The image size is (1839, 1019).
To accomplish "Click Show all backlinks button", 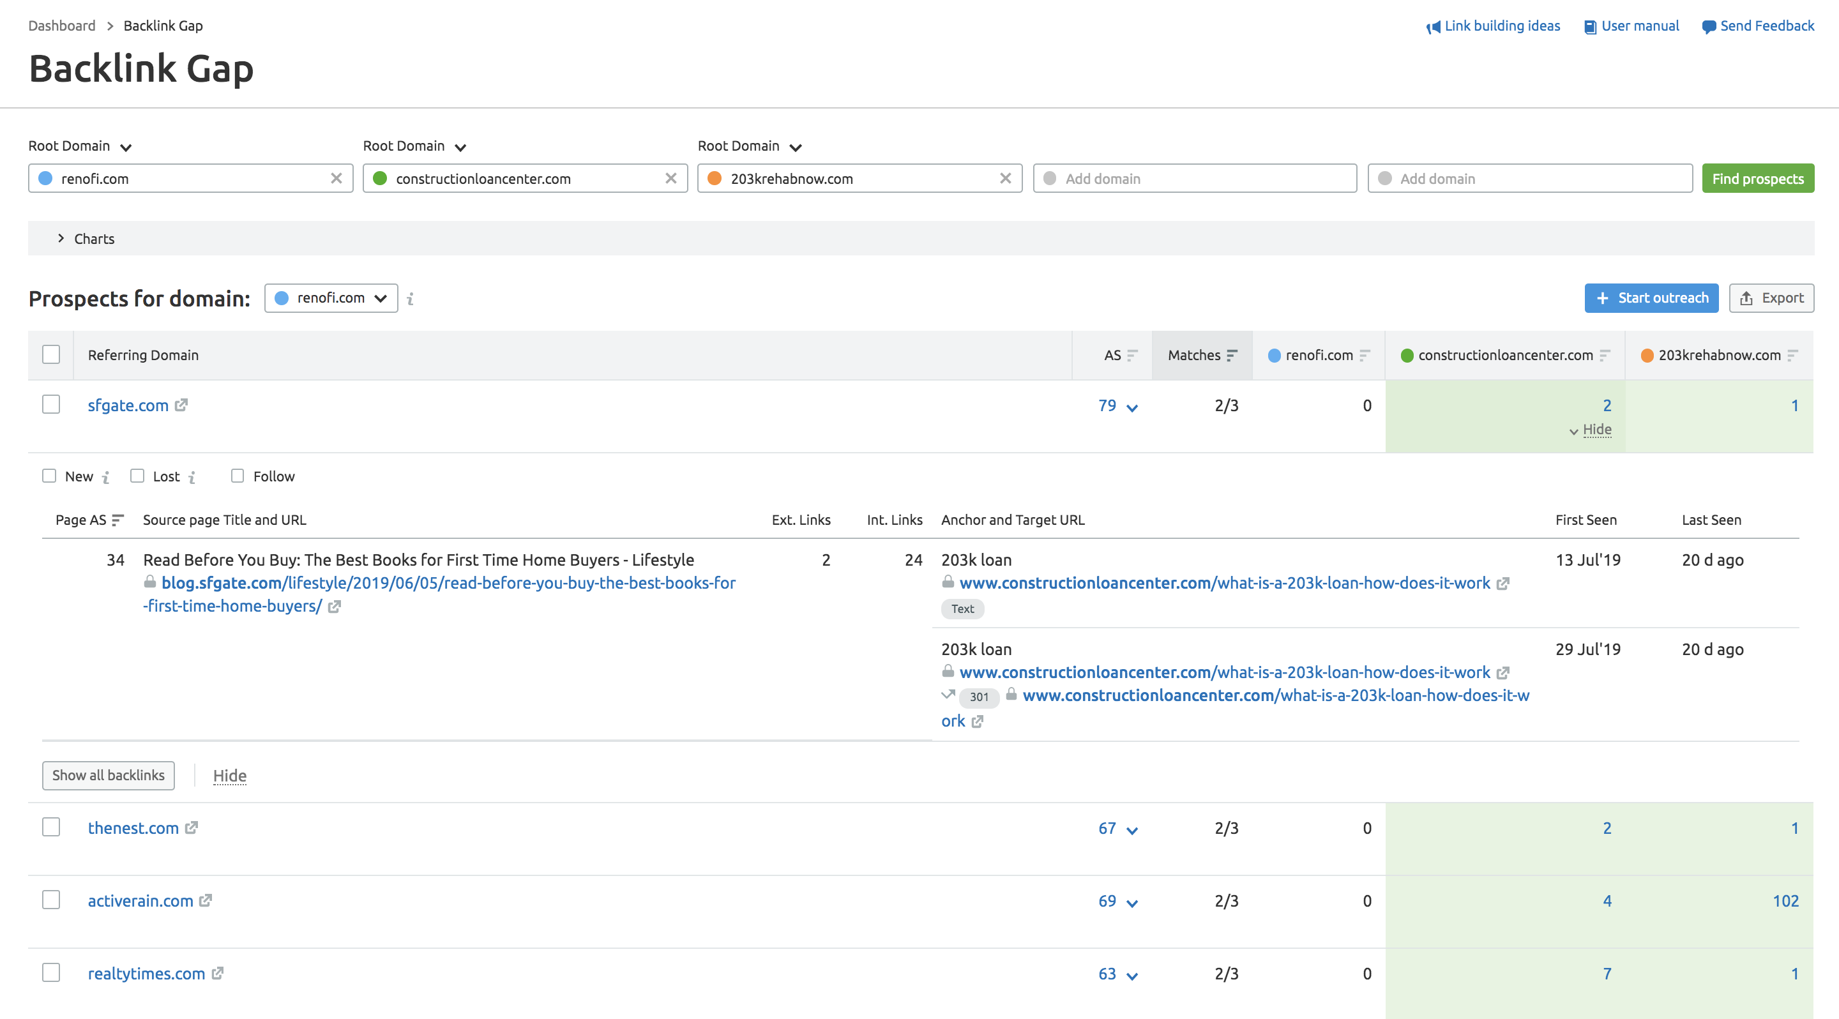I will (x=109, y=776).
